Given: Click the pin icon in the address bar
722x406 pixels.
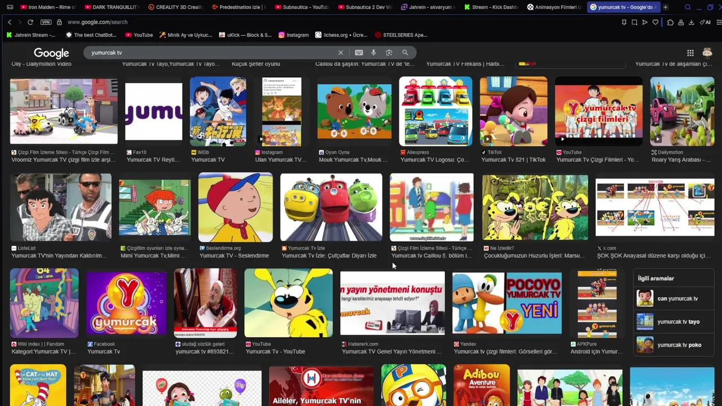Looking at the screenshot, I should click(x=624, y=22).
